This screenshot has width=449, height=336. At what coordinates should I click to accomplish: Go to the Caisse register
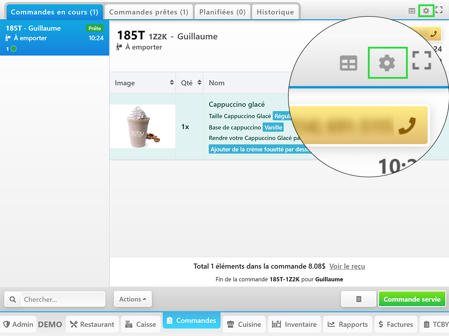[140, 324]
